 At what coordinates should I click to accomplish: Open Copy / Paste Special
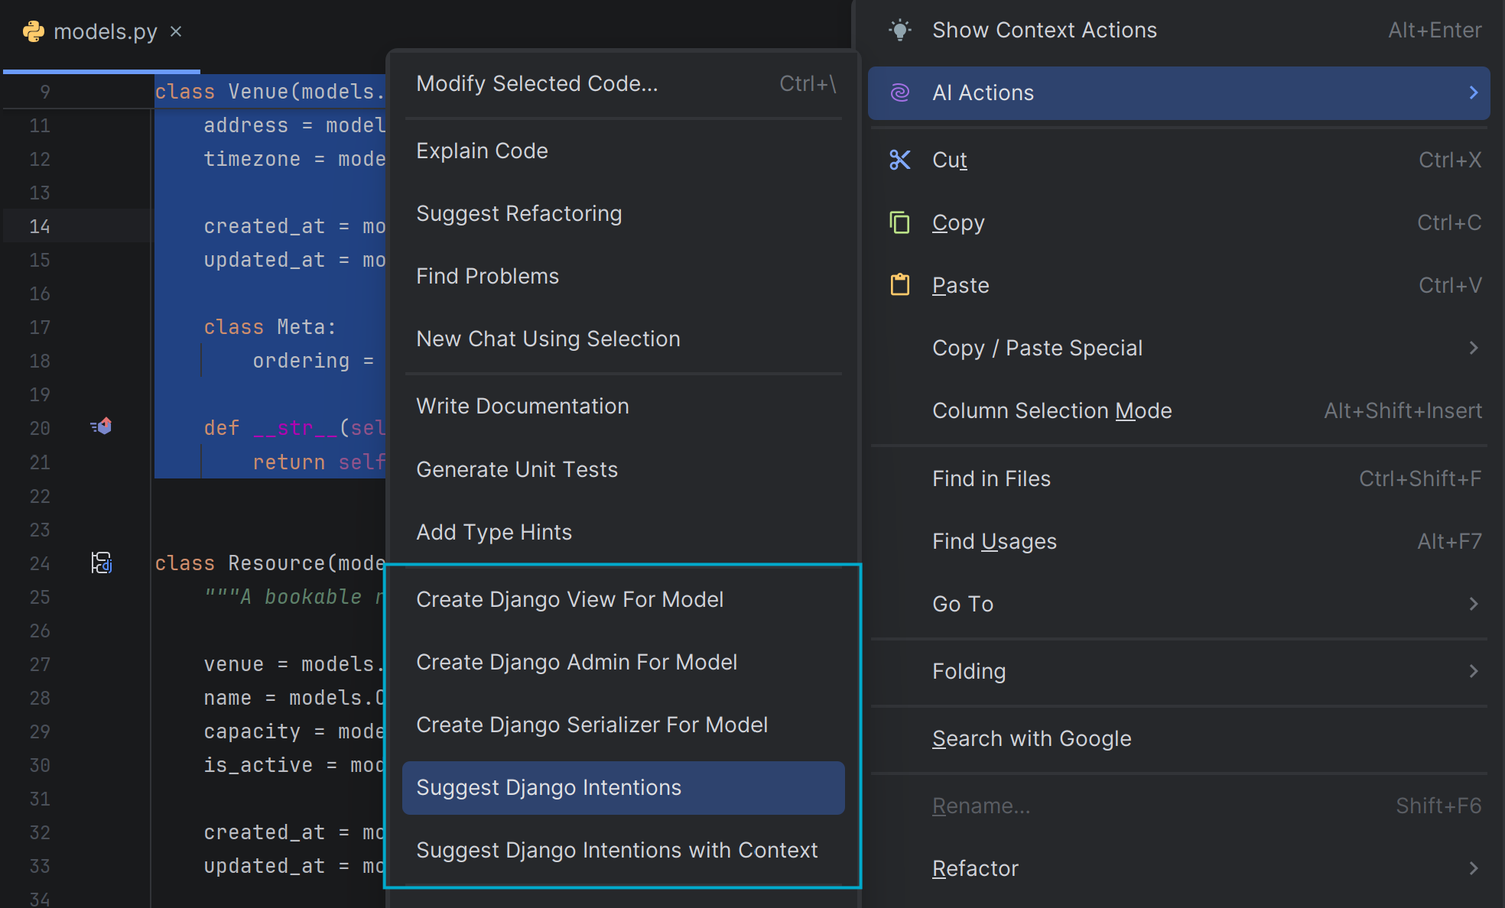pos(1178,348)
